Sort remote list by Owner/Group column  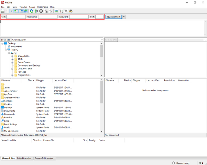(184, 80)
